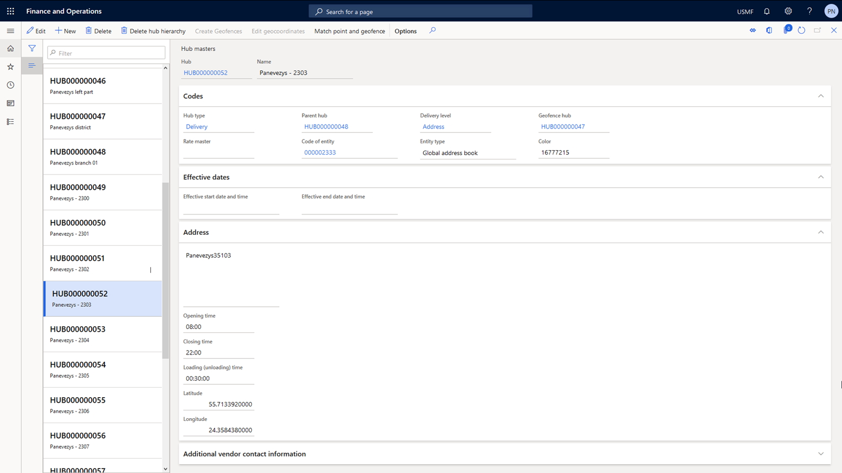
Task: Open the app launcher waffle icon
Action: pos(11,11)
